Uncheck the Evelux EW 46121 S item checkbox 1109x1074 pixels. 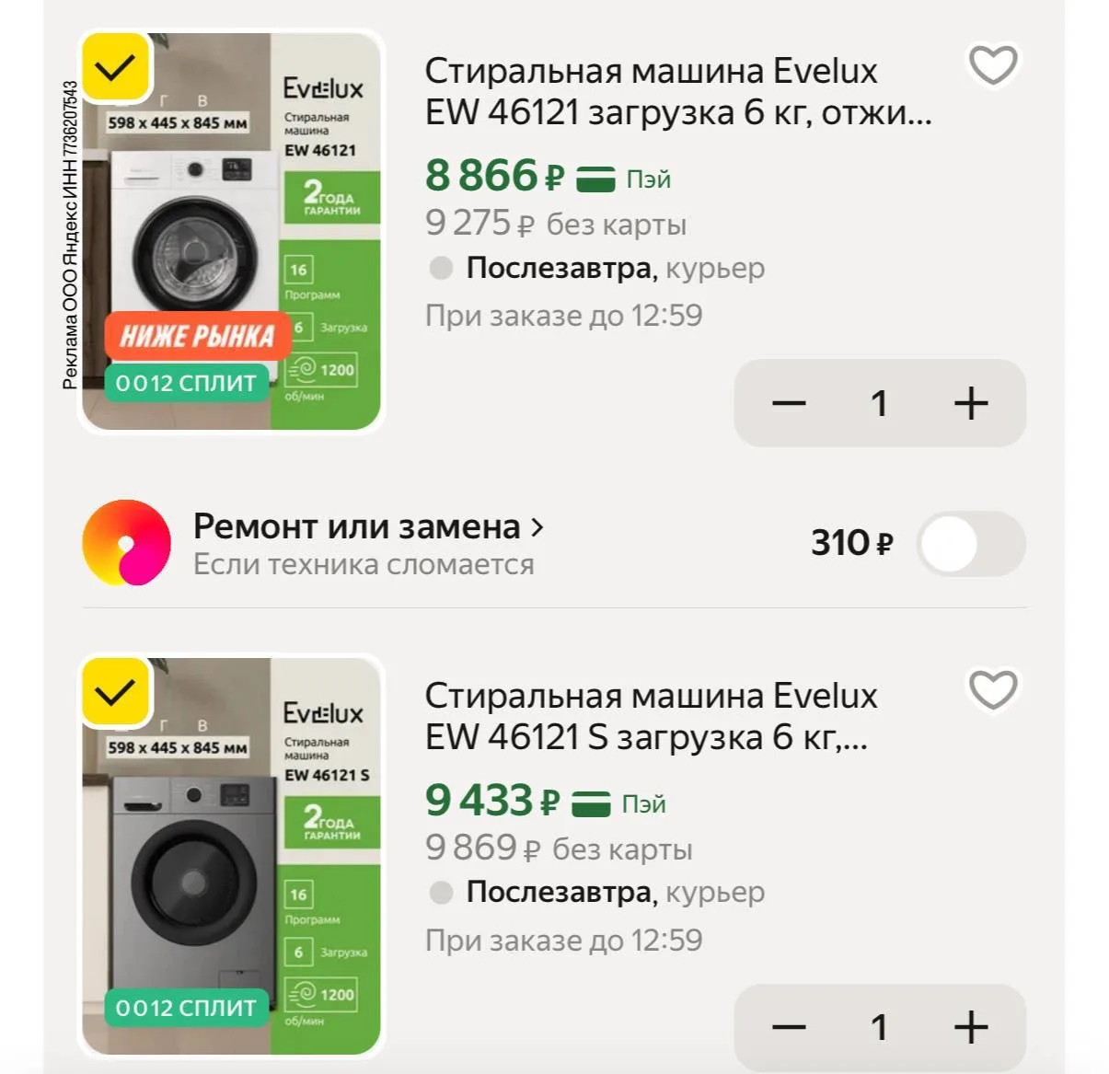coord(116,692)
